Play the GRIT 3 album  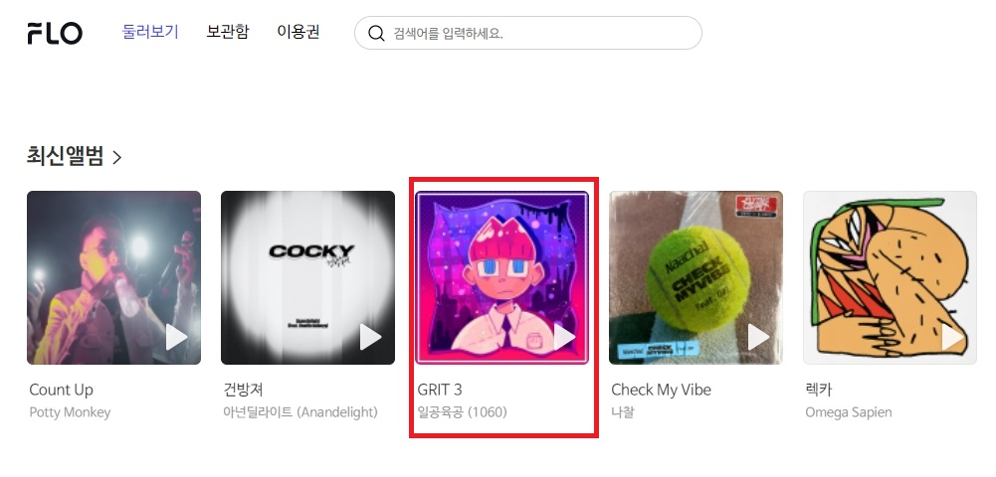(564, 337)
